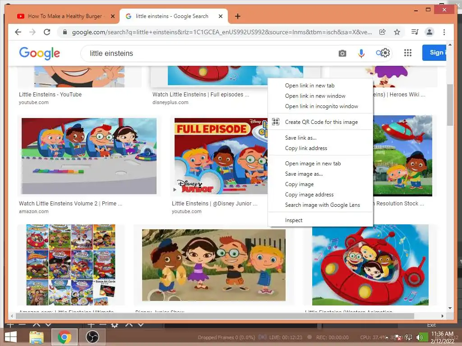Click the disneyplus.com source text
The image size is (462, 346).
[x=170, y=102]
